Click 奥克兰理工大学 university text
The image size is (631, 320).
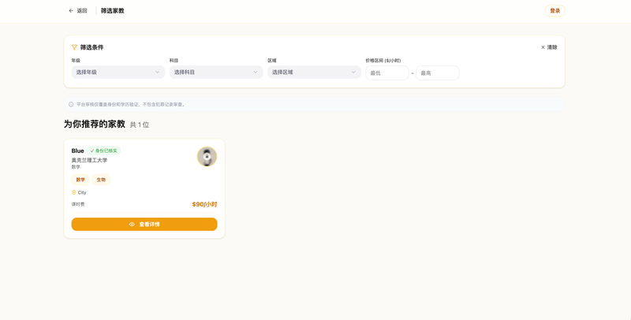[89, 160]
